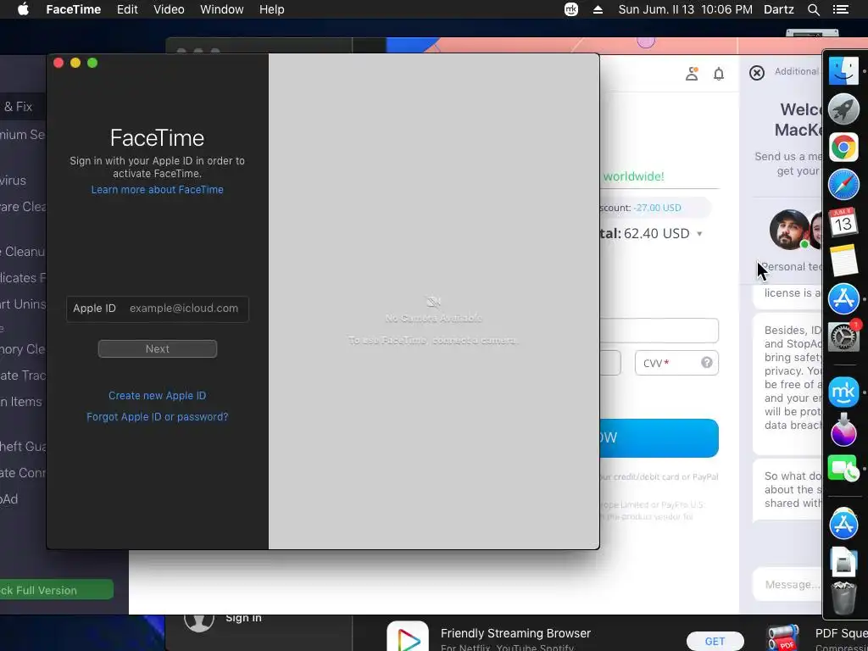This screenshot has width=868, height=651.
Task: Click the Dartz user name in menu bar
Action: 778,9
